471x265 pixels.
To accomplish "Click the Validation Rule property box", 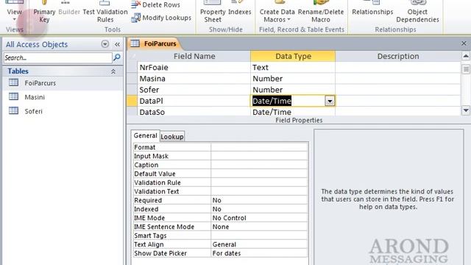I will point(259,183).
